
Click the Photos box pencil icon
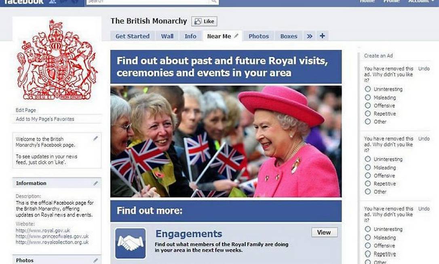(95, 260)
